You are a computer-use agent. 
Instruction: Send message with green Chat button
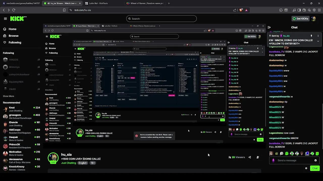pyautogui.click(x=315, y=168)
